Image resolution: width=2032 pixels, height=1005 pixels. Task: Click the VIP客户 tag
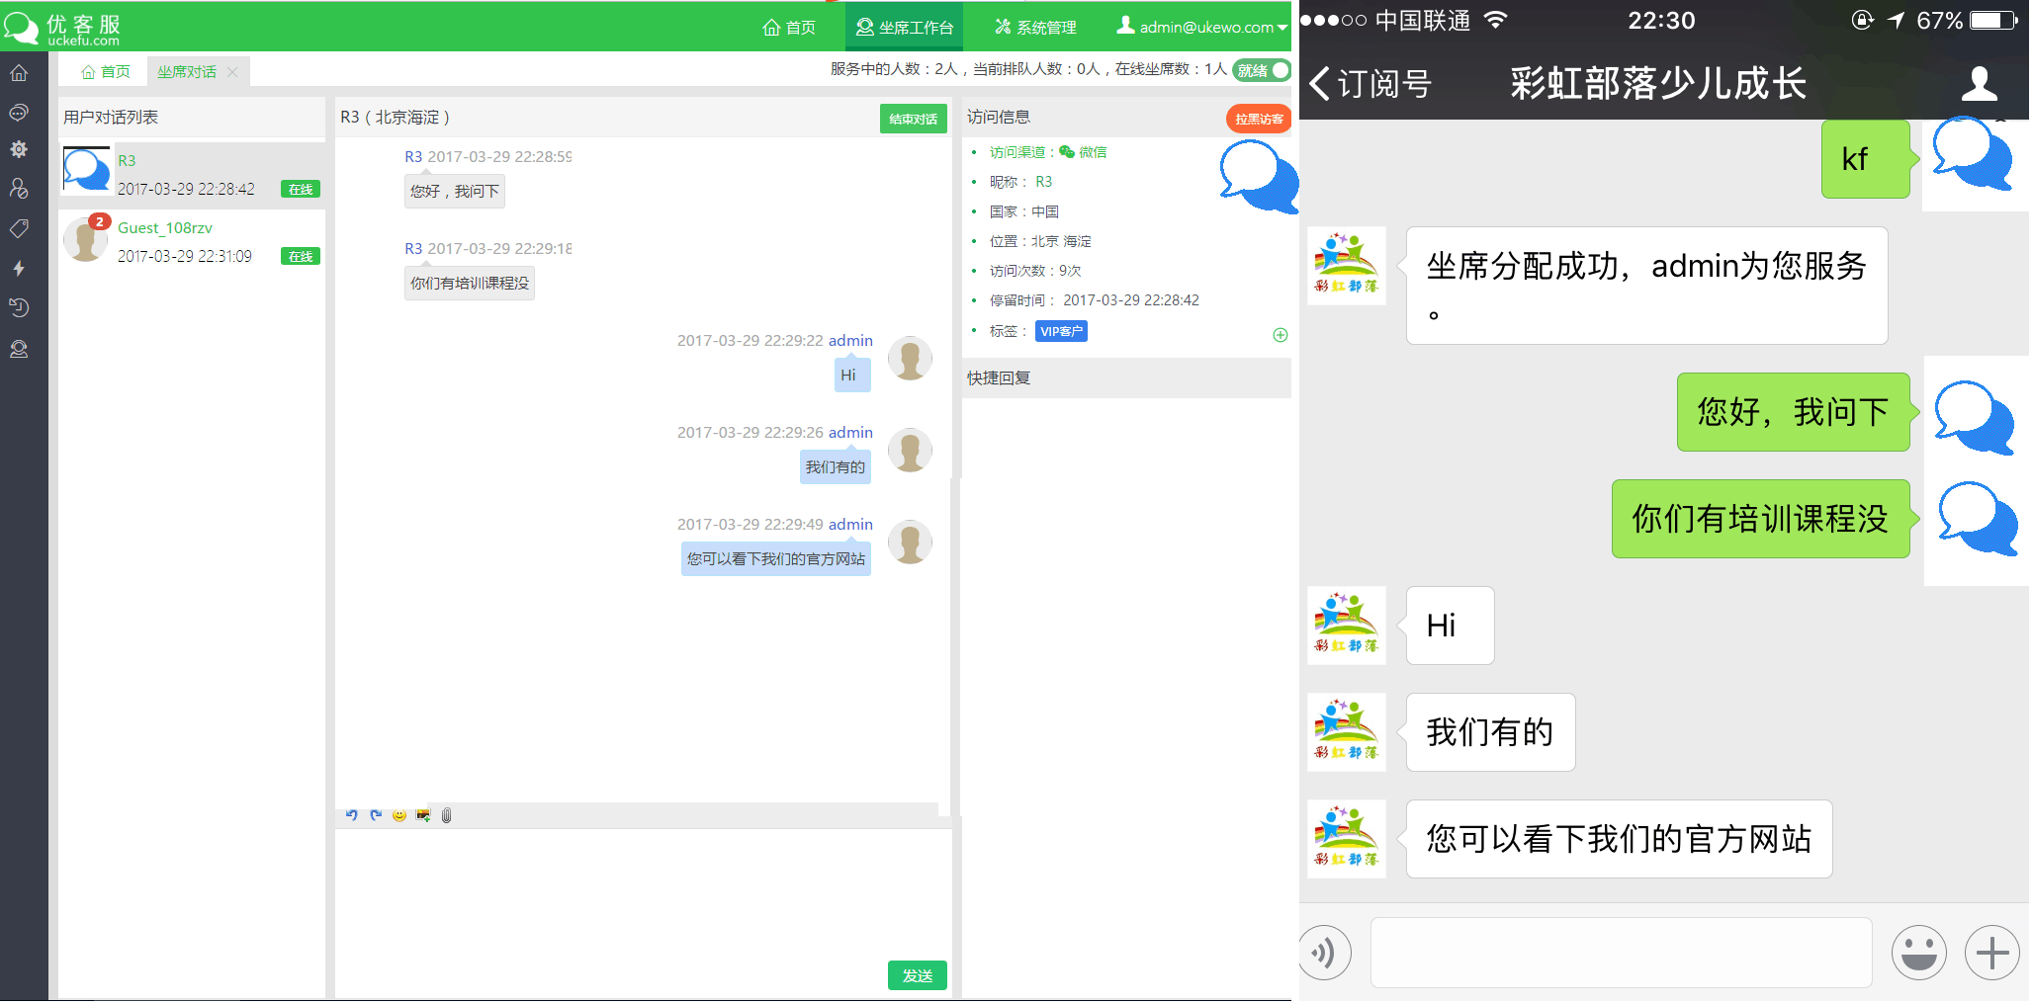1062,331
